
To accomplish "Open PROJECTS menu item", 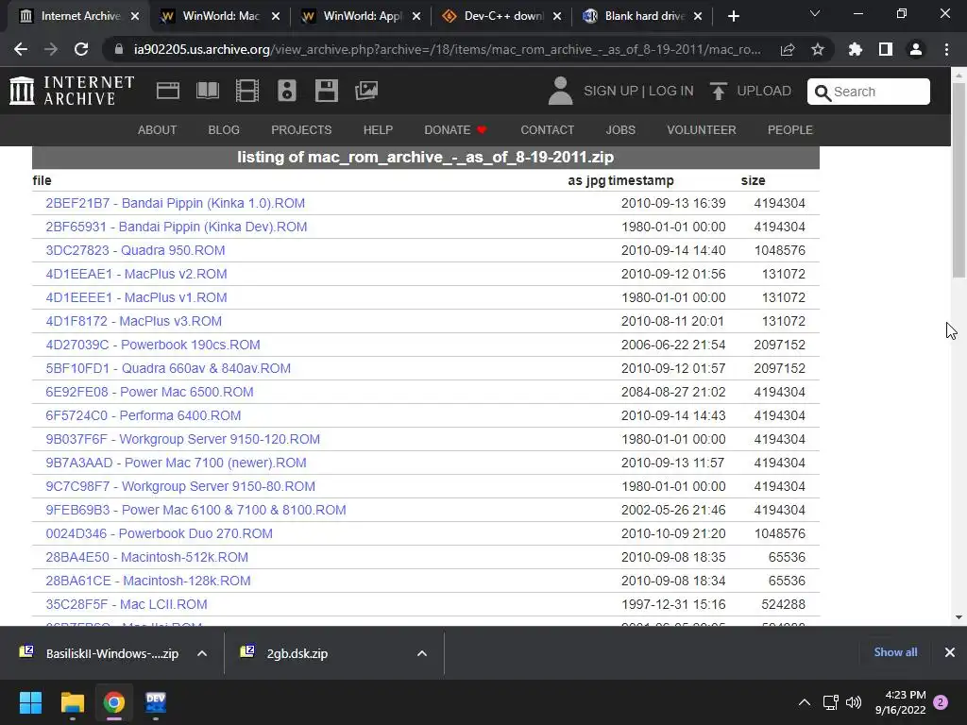I will [x=301, y=130].
